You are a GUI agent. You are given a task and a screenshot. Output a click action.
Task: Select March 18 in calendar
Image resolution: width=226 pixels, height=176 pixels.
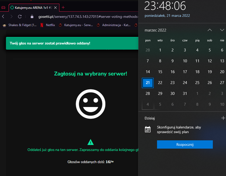[x=197, y=72]
